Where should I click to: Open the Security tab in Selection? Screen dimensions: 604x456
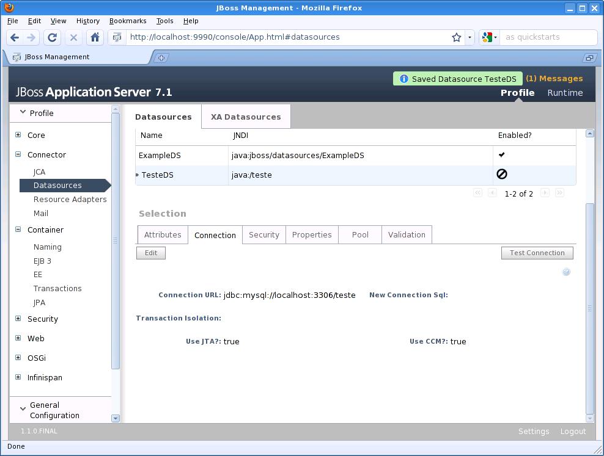click(264, 234)
